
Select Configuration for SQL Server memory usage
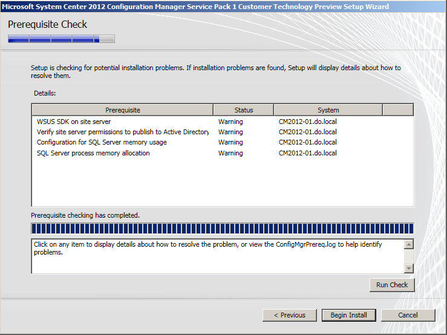click(x=223, y=142)
